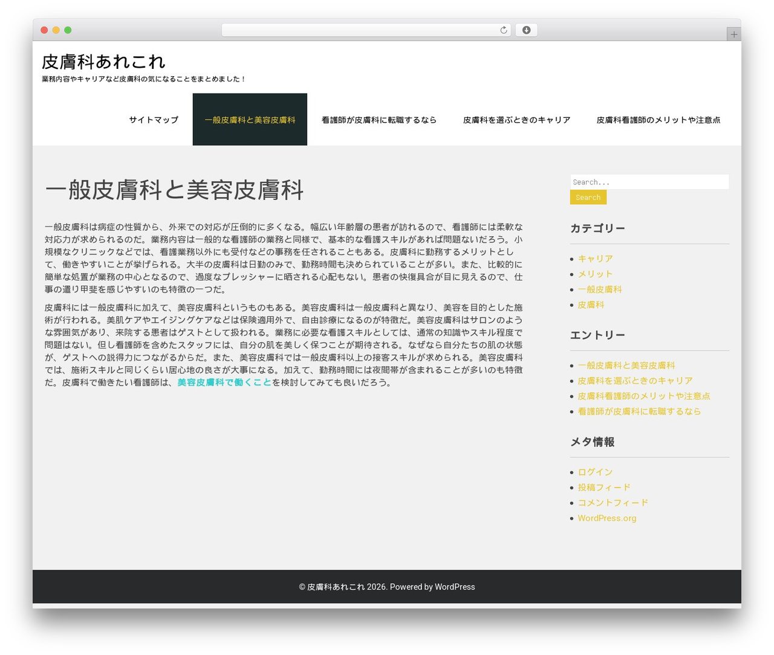Click into the Search text field
The width and height of the screenshot is (774, 655).
(x=649, y=182)
